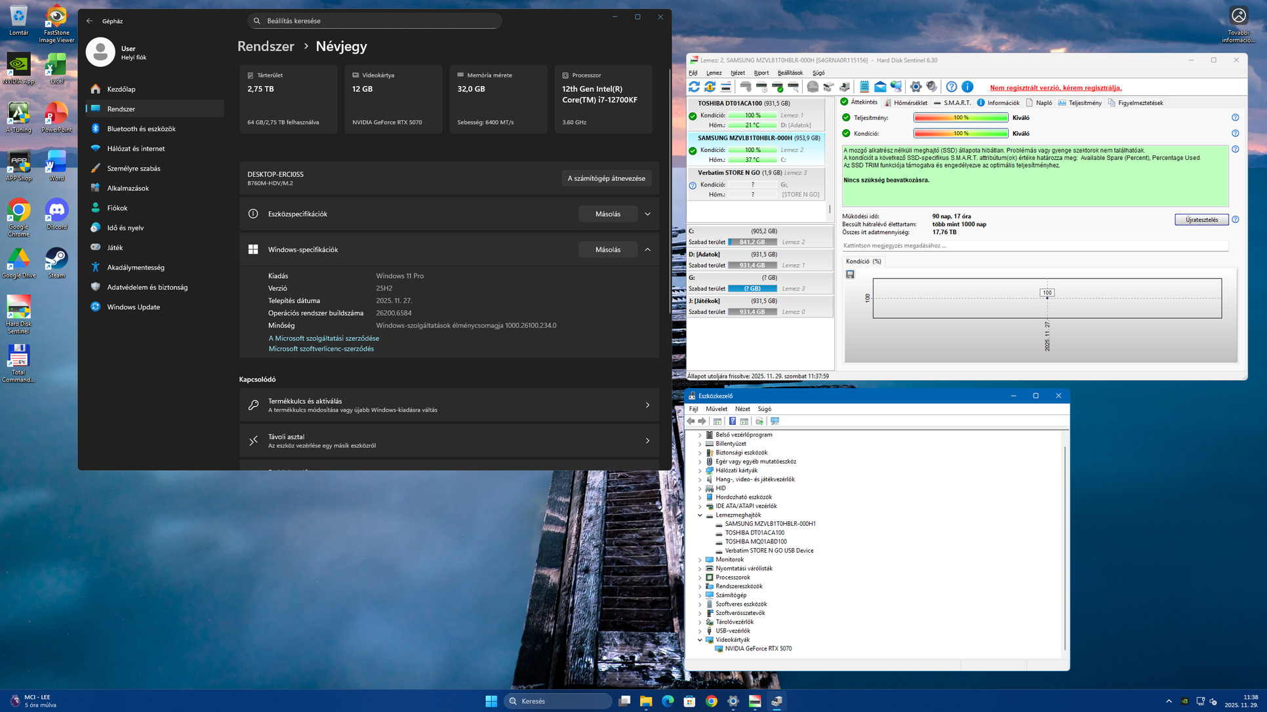
Task: Click the save icon above the Kondíció graph
Action: (850, 275)
